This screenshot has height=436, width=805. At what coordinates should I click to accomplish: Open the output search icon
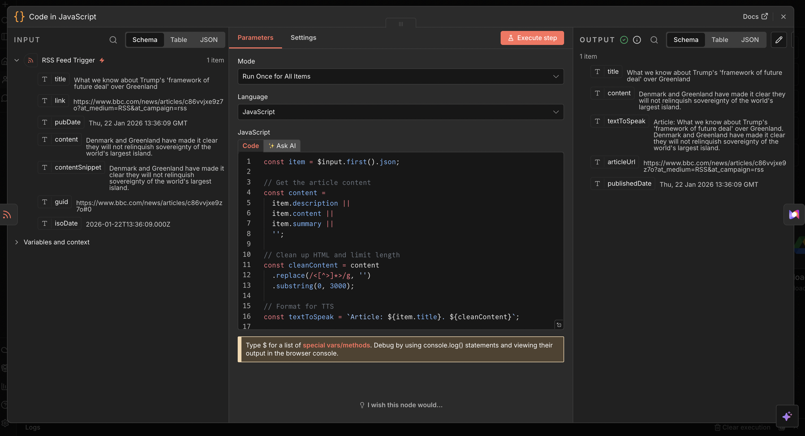click(654, 40)
